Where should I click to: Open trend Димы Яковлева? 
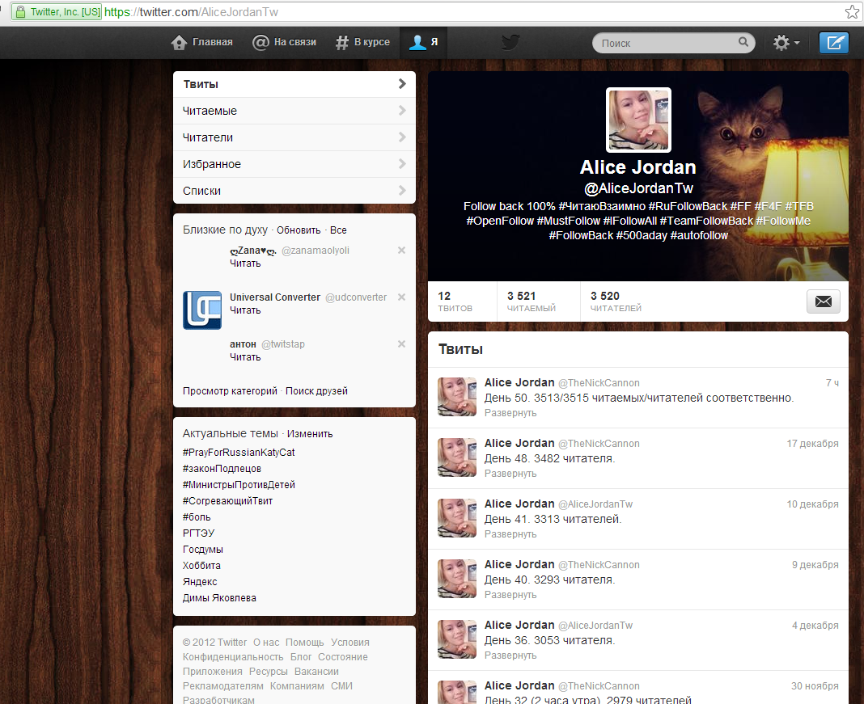click(x=219, y=598)
